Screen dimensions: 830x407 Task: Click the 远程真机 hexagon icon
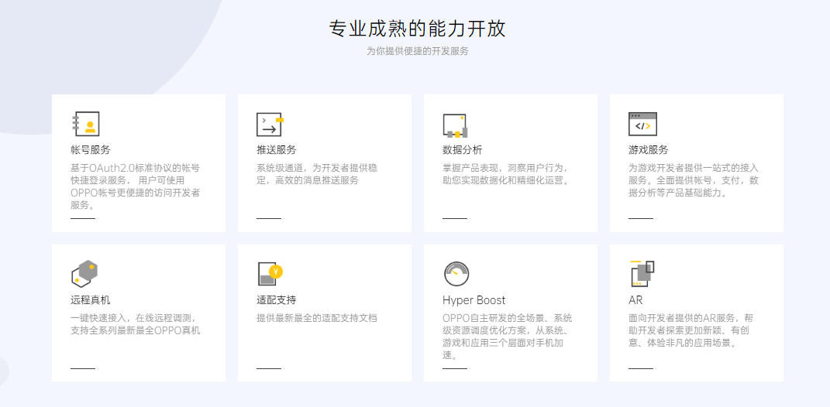point(84,273)
